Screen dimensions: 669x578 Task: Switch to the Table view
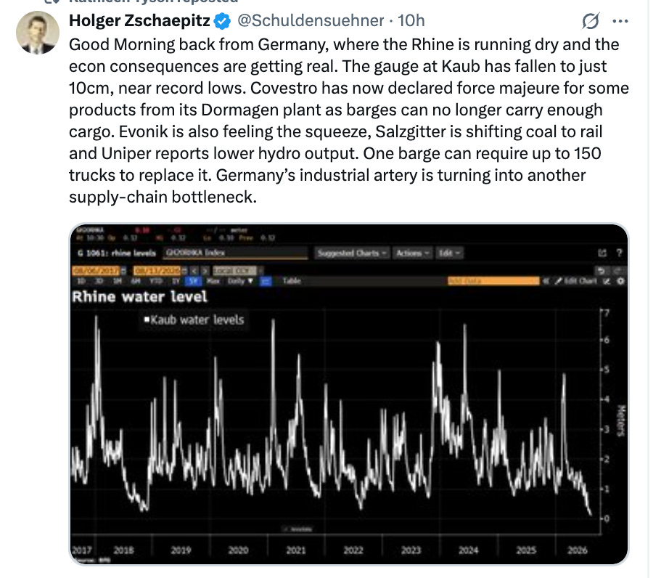(x=292, y=281)
